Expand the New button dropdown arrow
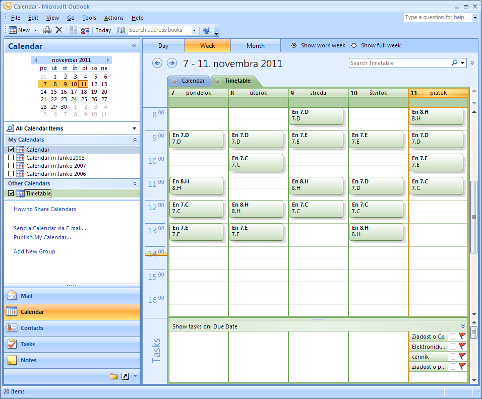Viewport: 482px width, 399px height. coord(35,30)
